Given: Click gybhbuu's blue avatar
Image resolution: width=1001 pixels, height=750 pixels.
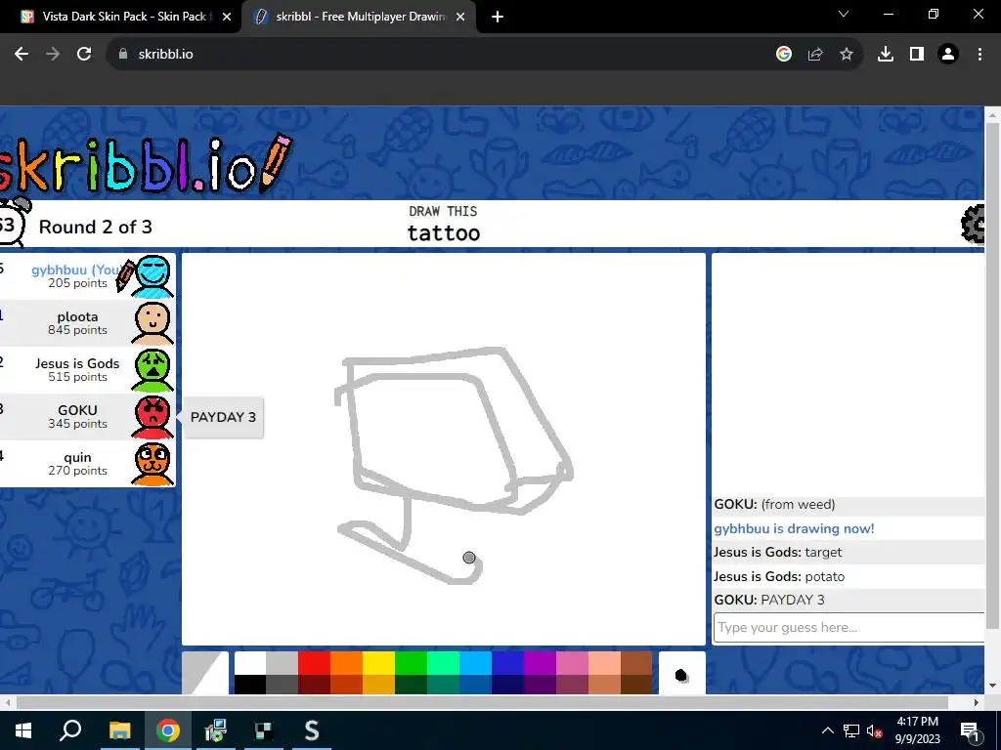Looking at the screenshot, I should pyautogui.click(x=153, y=276).
